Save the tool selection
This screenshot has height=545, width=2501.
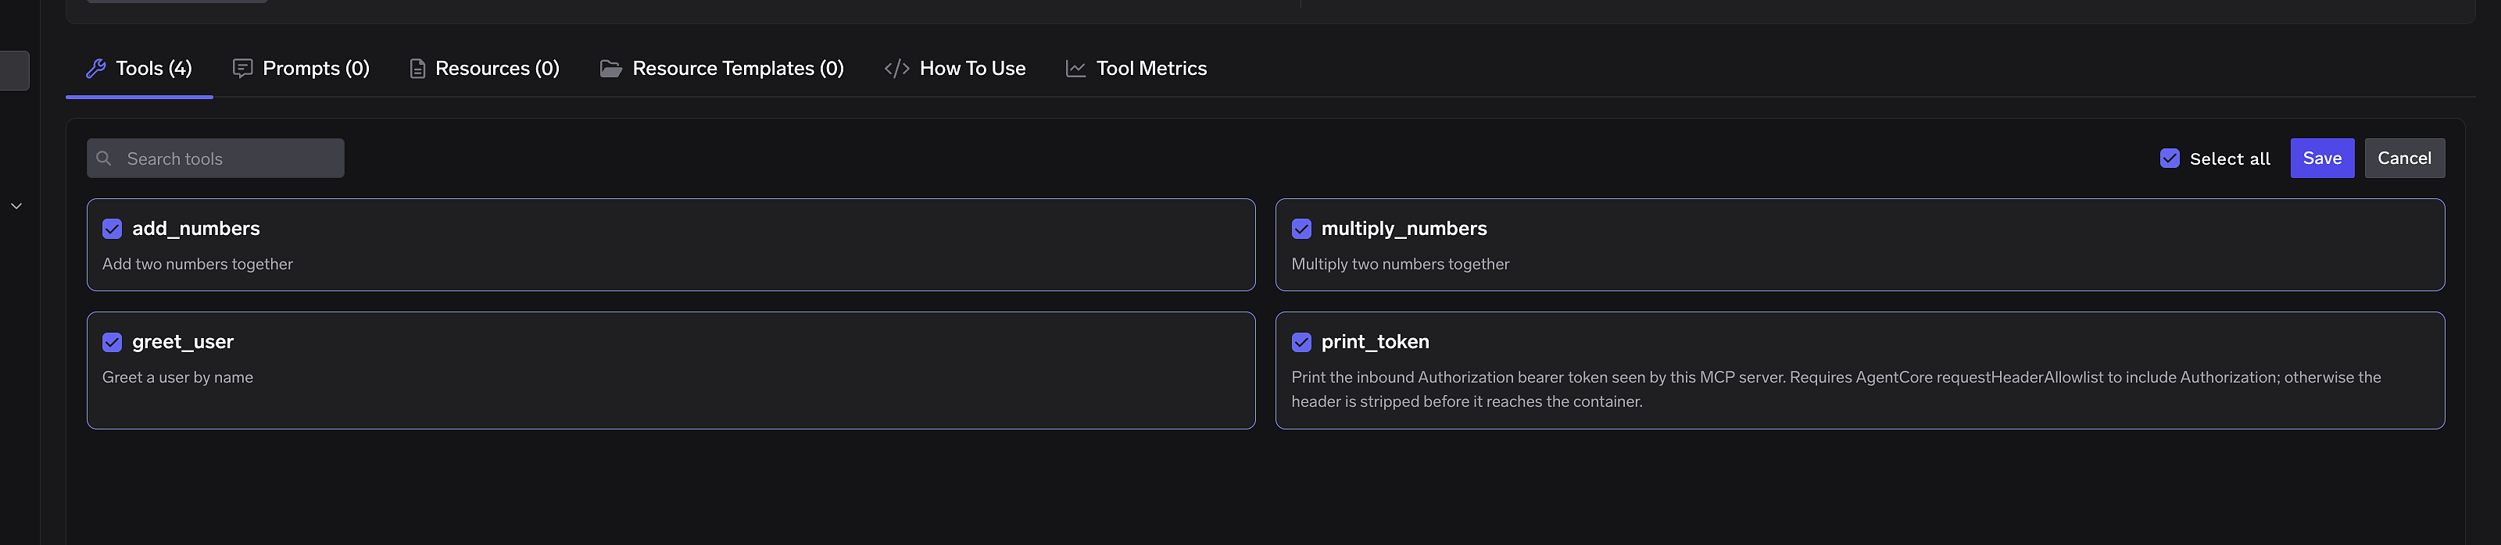pyautogui.click(x=2322, y=158)
